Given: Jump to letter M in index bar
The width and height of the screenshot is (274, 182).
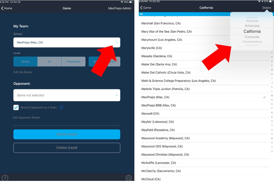Looking at the screenshot, I should click(x=272, y=95).
